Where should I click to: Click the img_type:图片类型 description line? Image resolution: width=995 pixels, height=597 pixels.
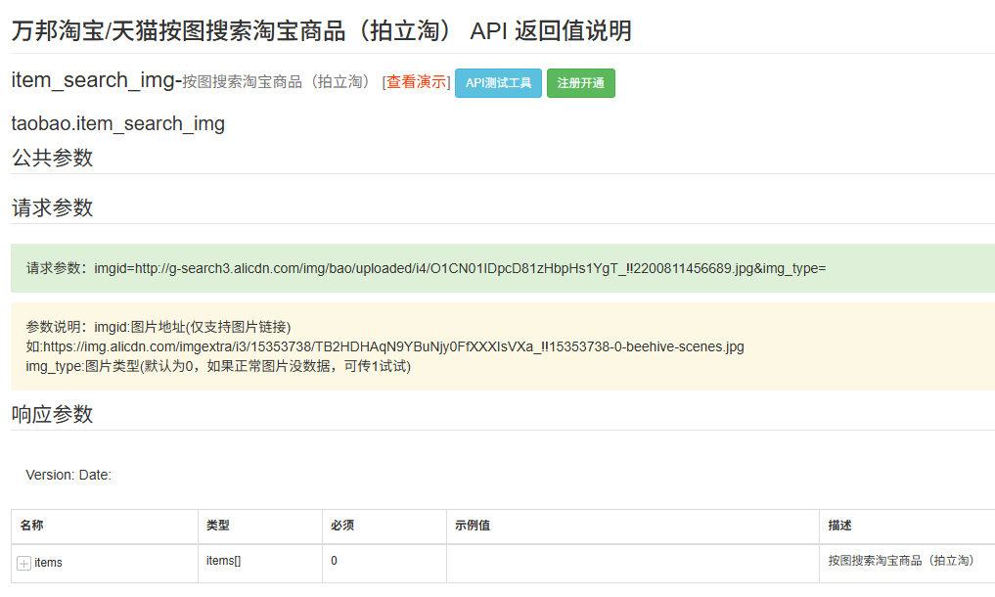[x=218, y=366]
